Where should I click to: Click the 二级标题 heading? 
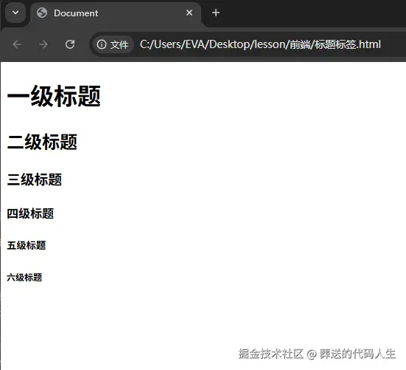tap(42, 142)
